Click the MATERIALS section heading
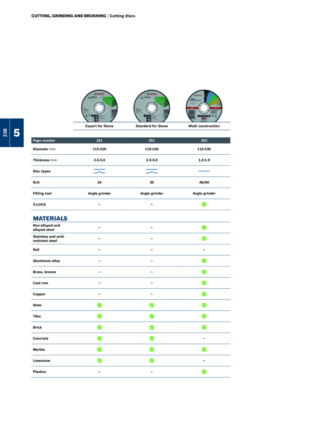Viewport: 314px width, 444px height. click(x=50, y=218)
